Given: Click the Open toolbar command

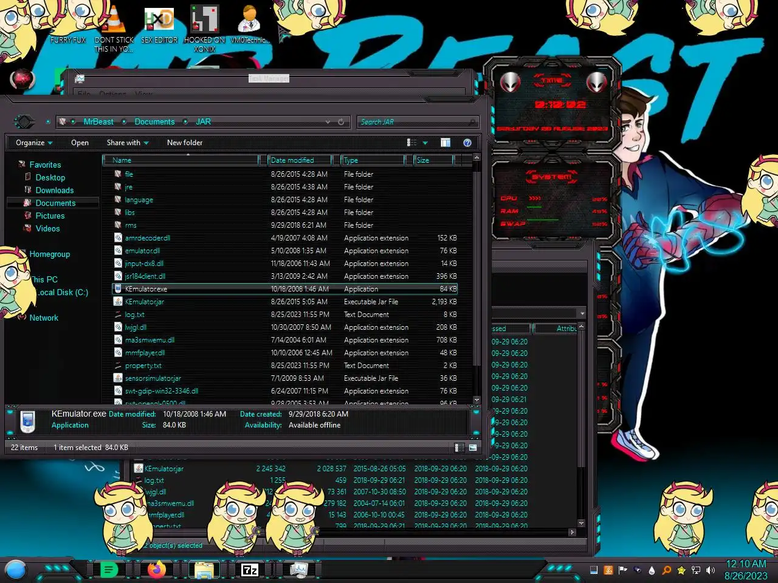Looking at the screenshot, I should click(80, 143).
